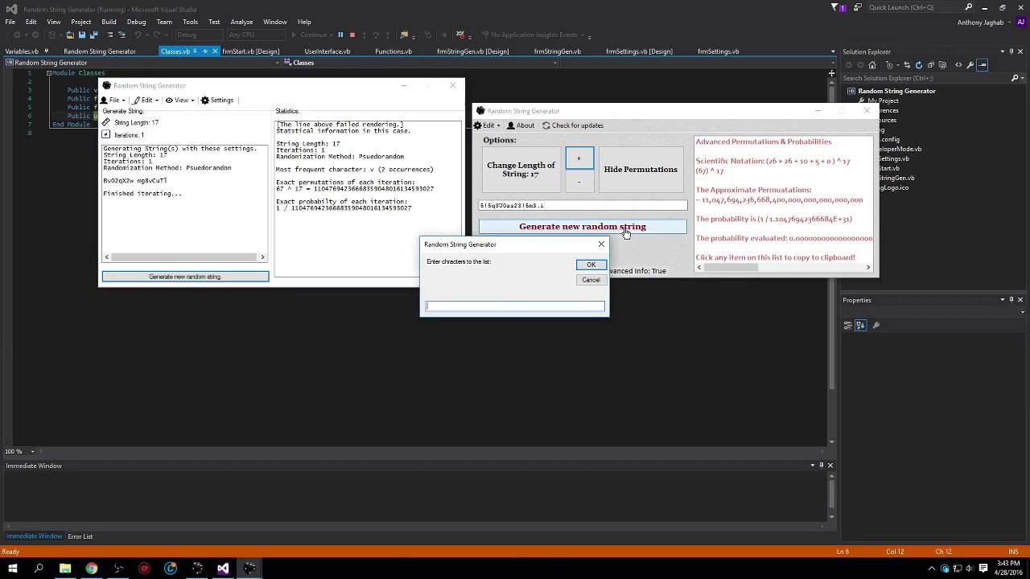The image size is (1030, 579).
Task: Open the View dropdown in left generator window
Action: (x=181, y=101)
